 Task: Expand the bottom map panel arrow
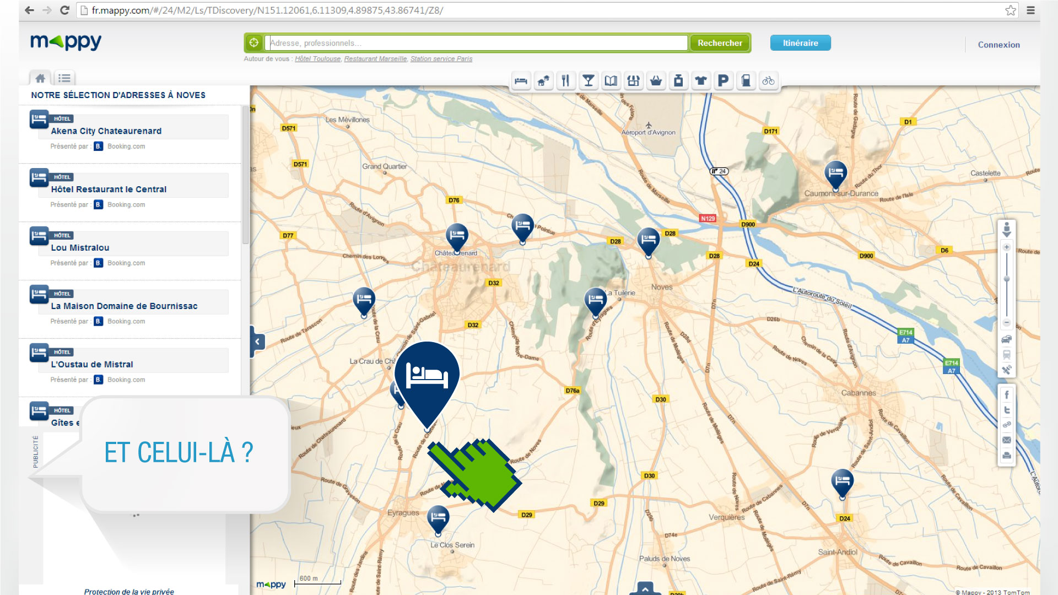(x=645, y=589)
